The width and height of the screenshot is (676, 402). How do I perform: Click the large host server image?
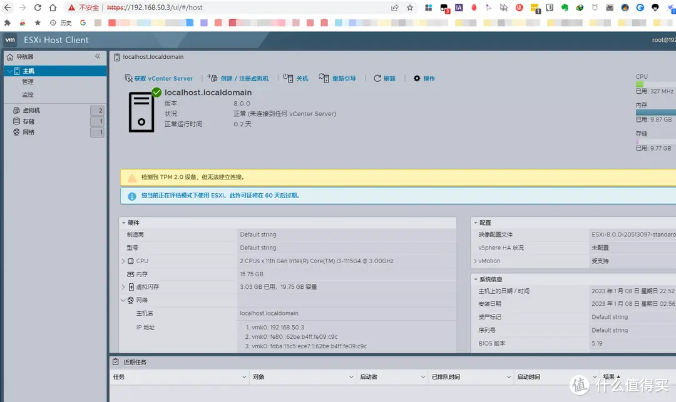141,112
